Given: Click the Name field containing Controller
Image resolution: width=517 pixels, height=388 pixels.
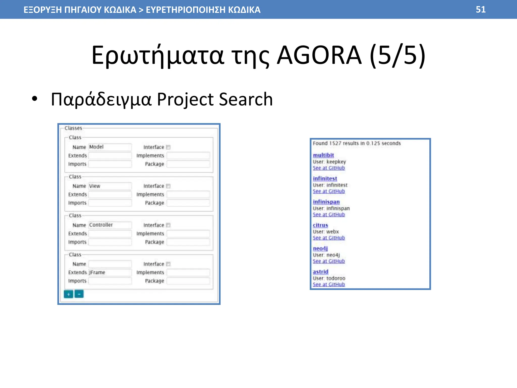Looking at the screenshot, I should pos(110,225).
